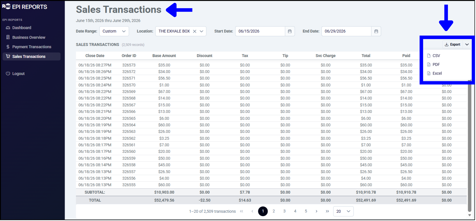Click base amount $56.50 for order 326571
This screenshot has width=476, height=221.
tap(164, 78)
